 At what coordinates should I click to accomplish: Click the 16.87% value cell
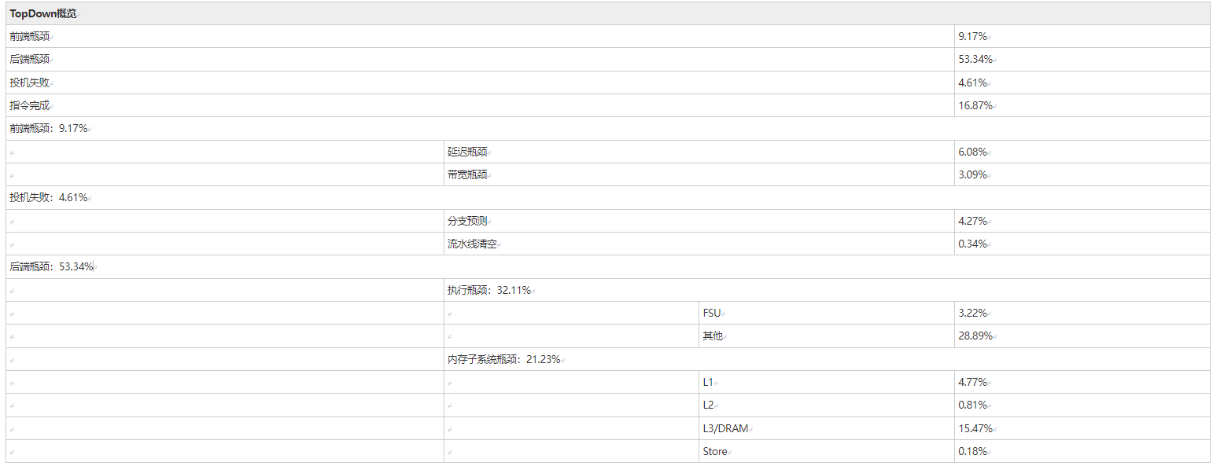975,106
